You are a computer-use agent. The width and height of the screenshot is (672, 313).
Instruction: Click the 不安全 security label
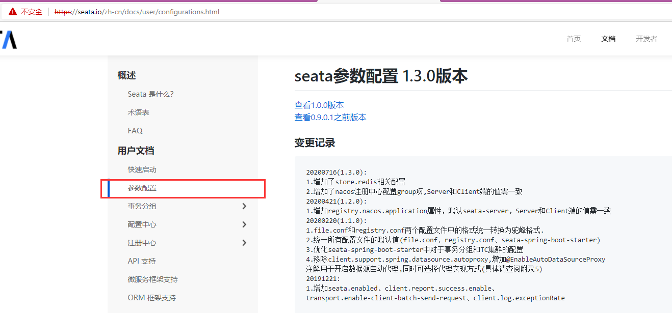pyautogui.click(x=32, y=12)
